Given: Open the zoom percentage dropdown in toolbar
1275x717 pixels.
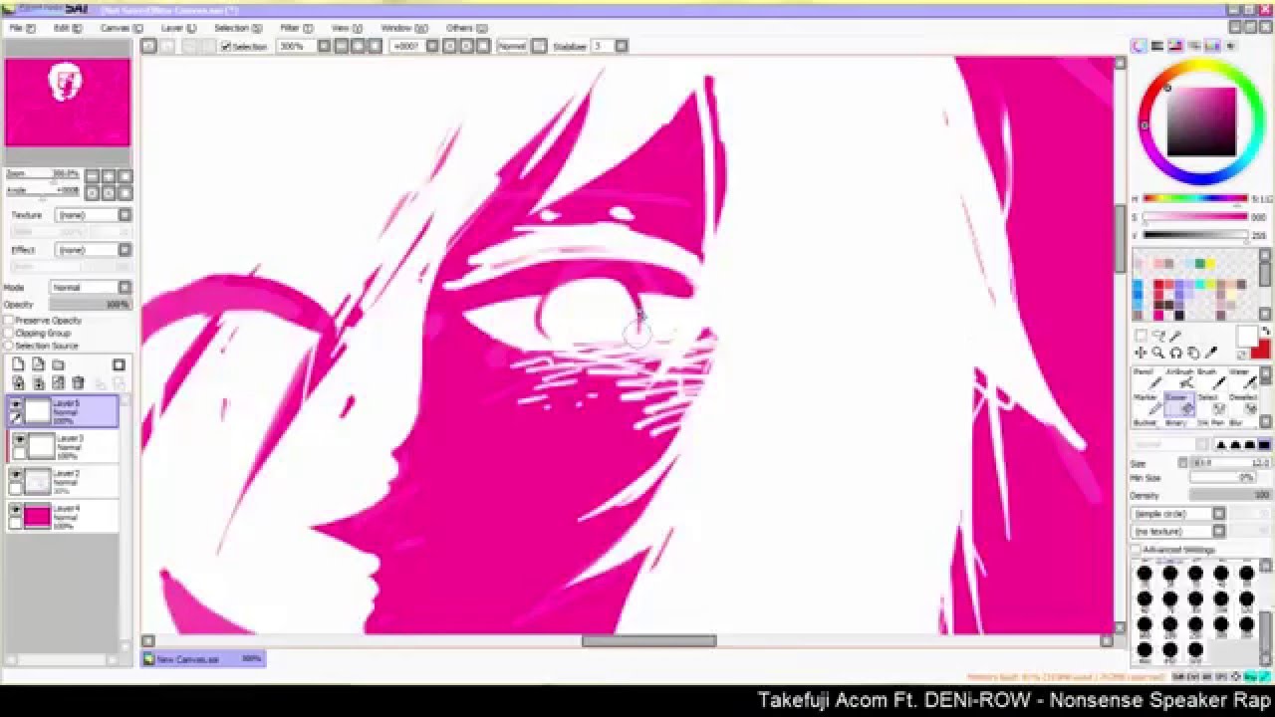Looking at the screenshot, I should [323, 47].
